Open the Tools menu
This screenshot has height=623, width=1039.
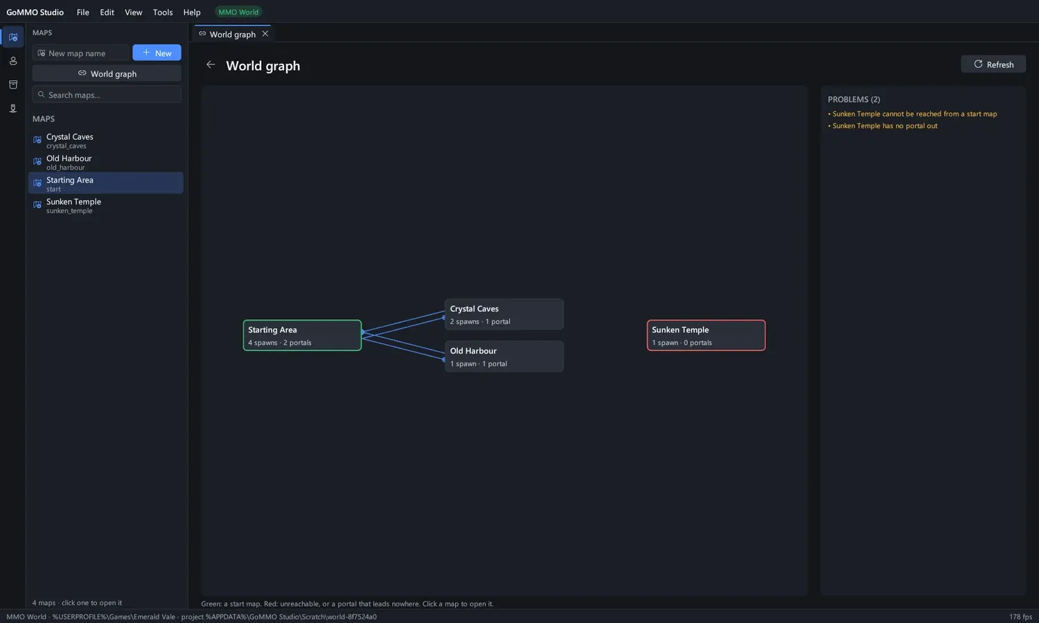click(163, 12)
